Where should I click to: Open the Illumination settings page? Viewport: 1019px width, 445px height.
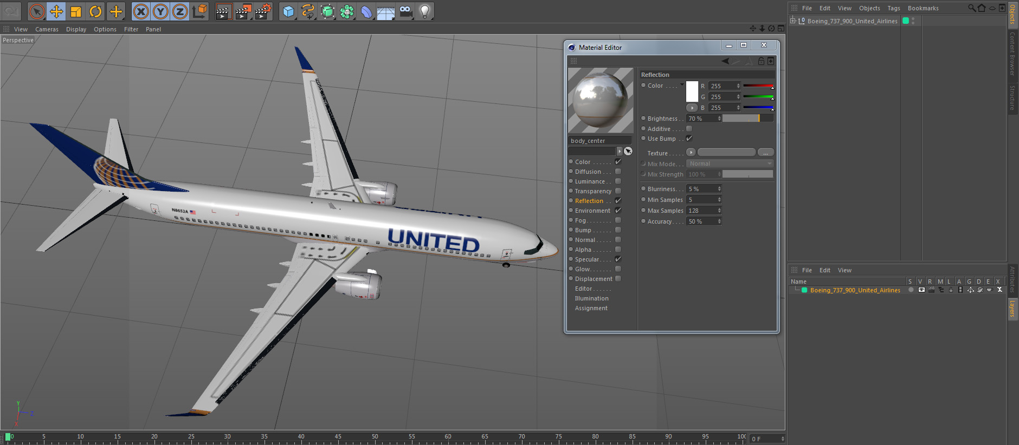(591, 298)
